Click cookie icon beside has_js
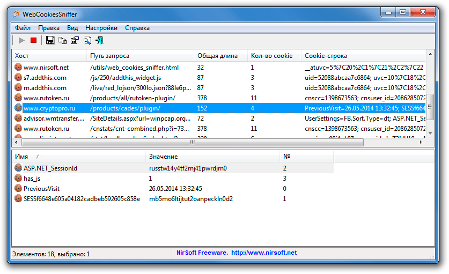 tap(18, 178)
